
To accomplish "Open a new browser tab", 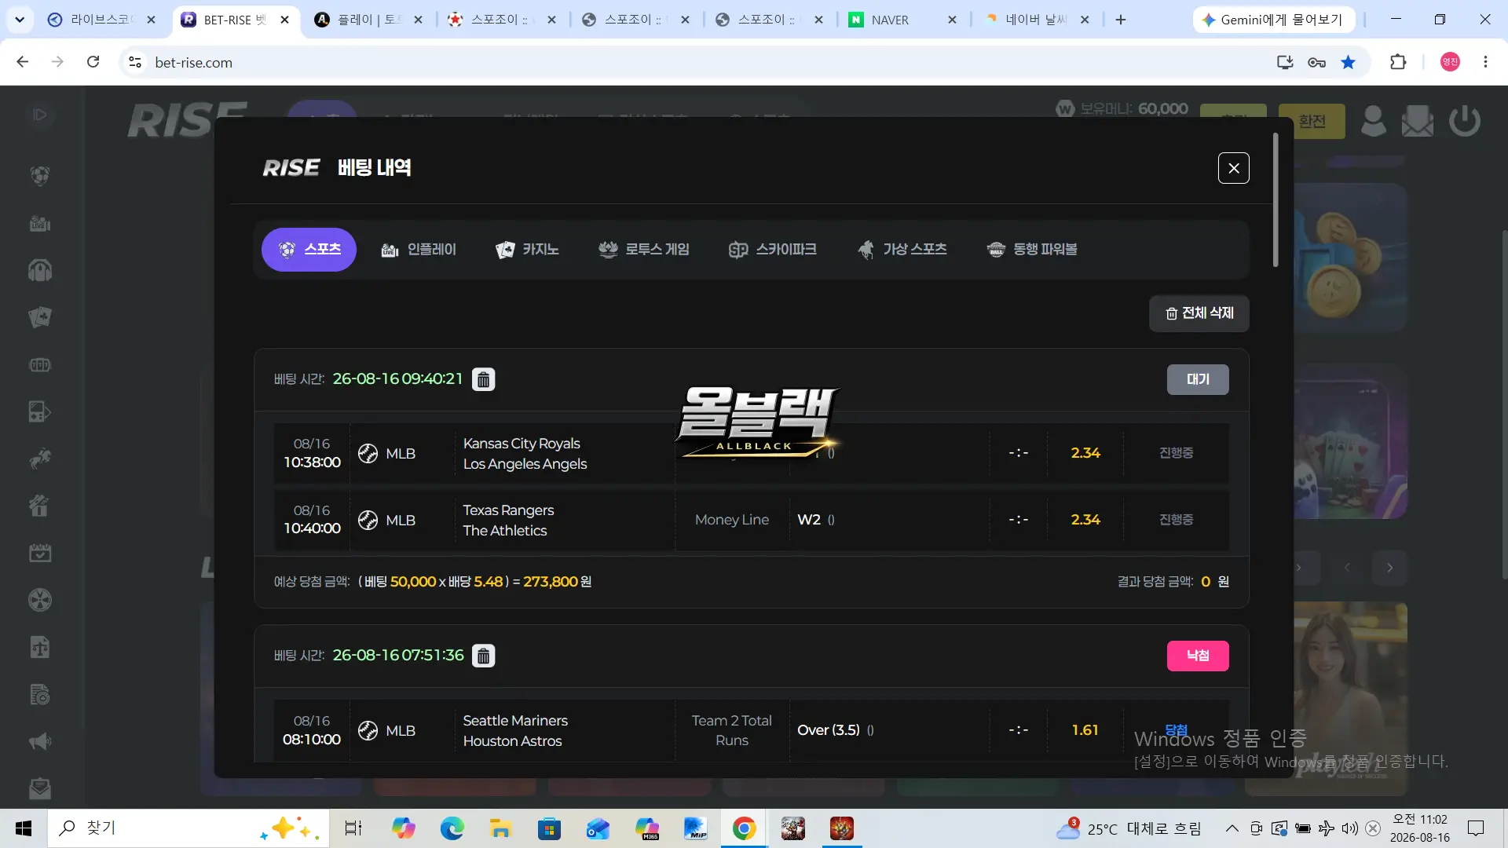I will point(1121,20).
